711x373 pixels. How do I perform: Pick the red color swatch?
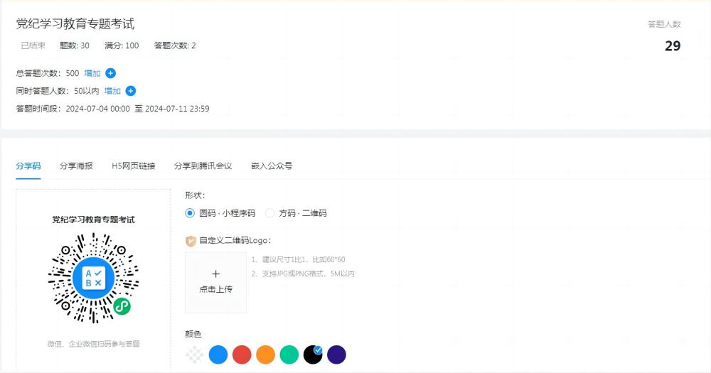coord(242,355)
